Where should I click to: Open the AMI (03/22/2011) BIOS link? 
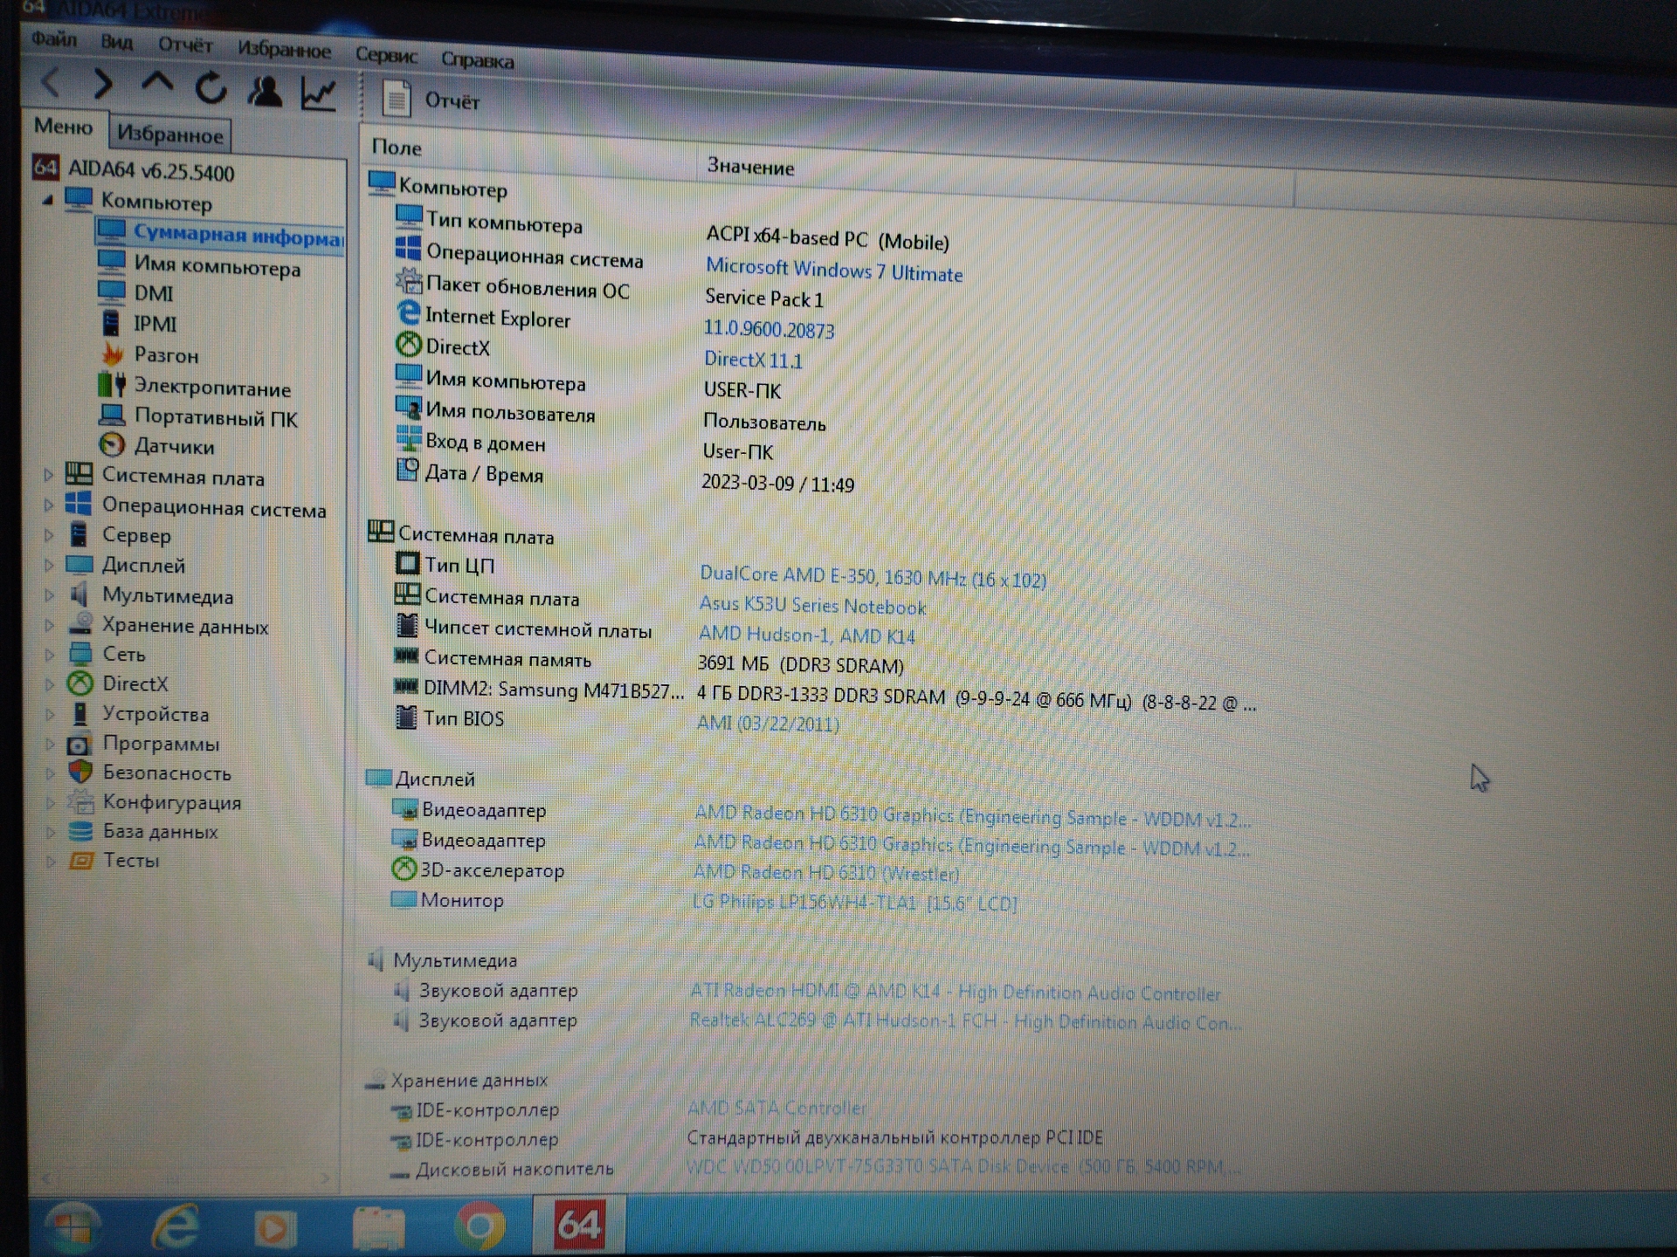pos(768,723)
